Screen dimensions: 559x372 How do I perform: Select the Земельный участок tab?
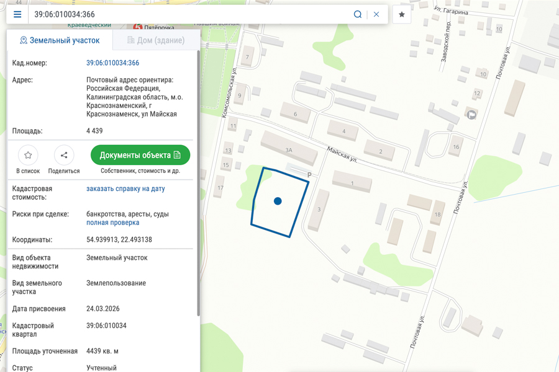60,40
